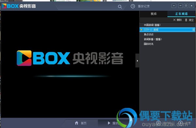Open the 用户中心 user icon
The image size is (196, 128).
pyautogui.click(x=159, y=123)
